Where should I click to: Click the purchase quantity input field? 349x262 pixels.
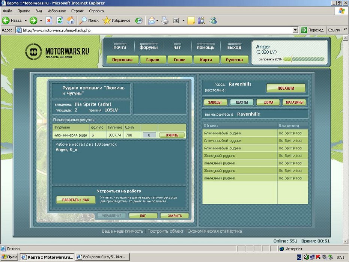[x=149, y=135]
